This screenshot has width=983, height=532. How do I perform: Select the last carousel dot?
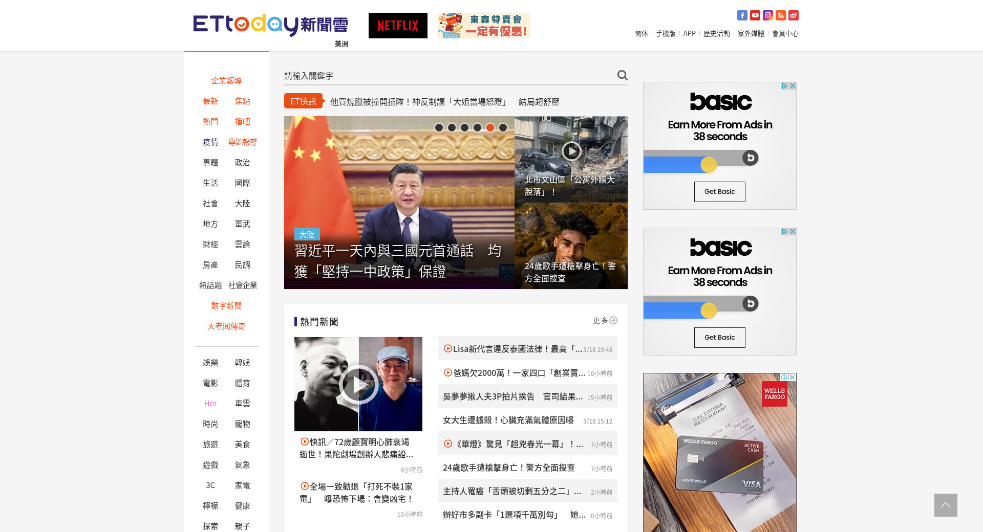tap(503, 127)
